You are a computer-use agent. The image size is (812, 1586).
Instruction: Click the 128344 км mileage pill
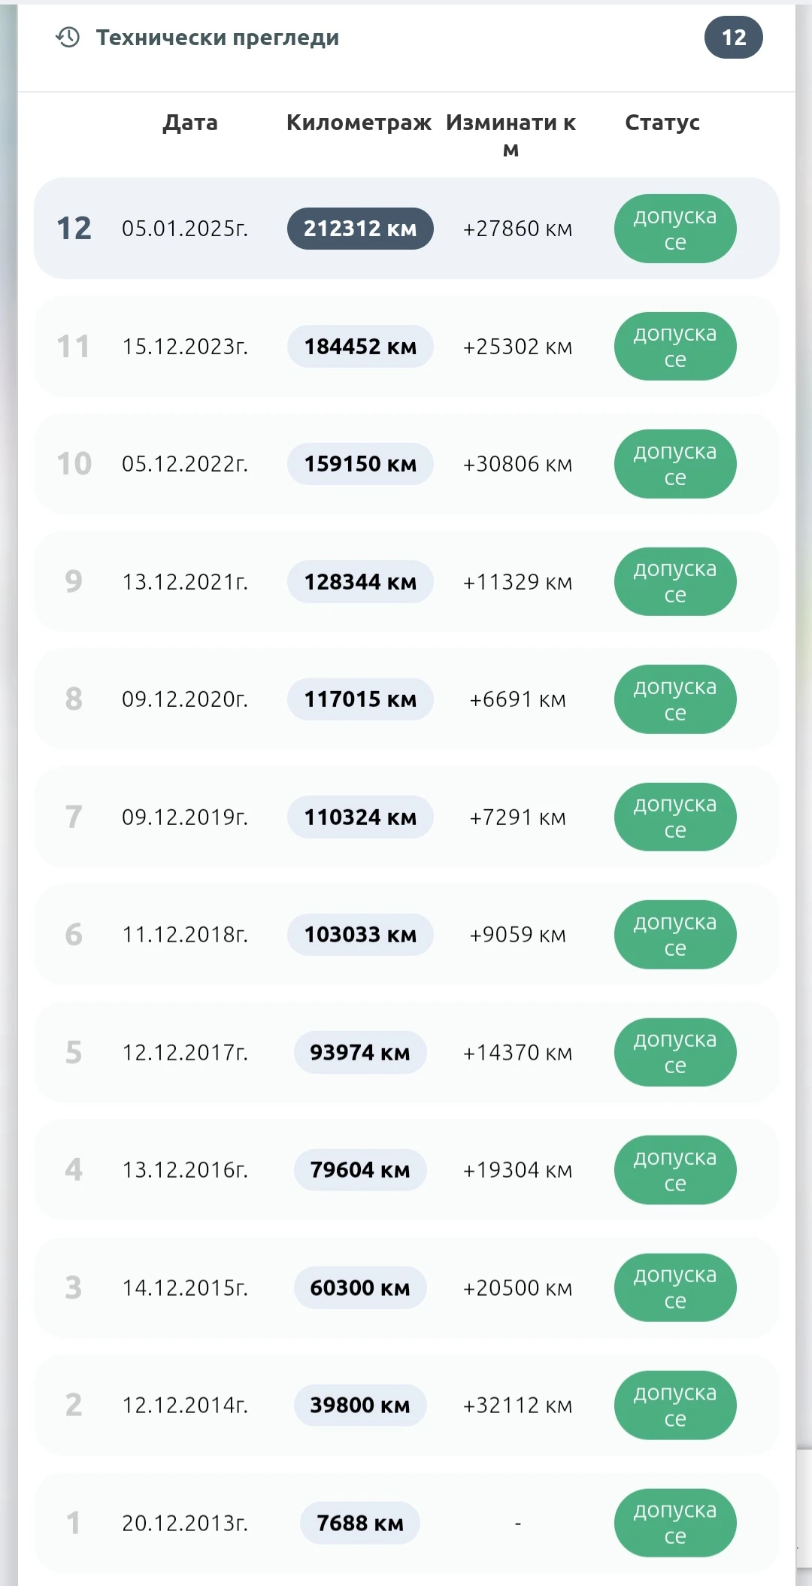360,582
